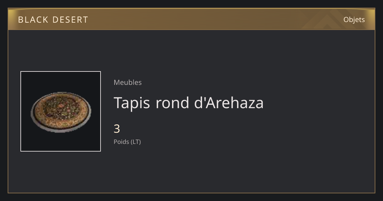Open the Meubles category link
The width and height of the screenshot is (383, 201).
tap(128, 82)
